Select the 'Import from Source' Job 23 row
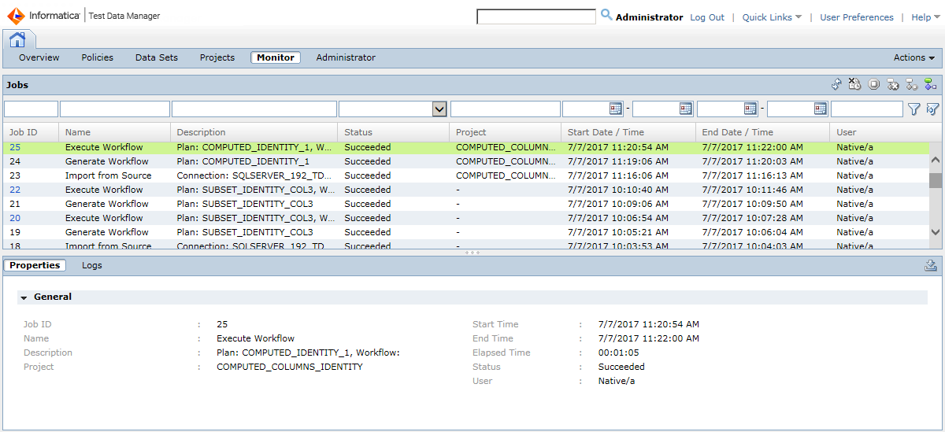Viewport: 945px width, 432px height. point(466,175)
